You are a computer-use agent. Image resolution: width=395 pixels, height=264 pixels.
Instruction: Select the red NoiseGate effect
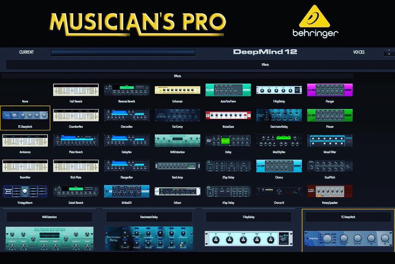pyautogui.click(x=228, y=115)
